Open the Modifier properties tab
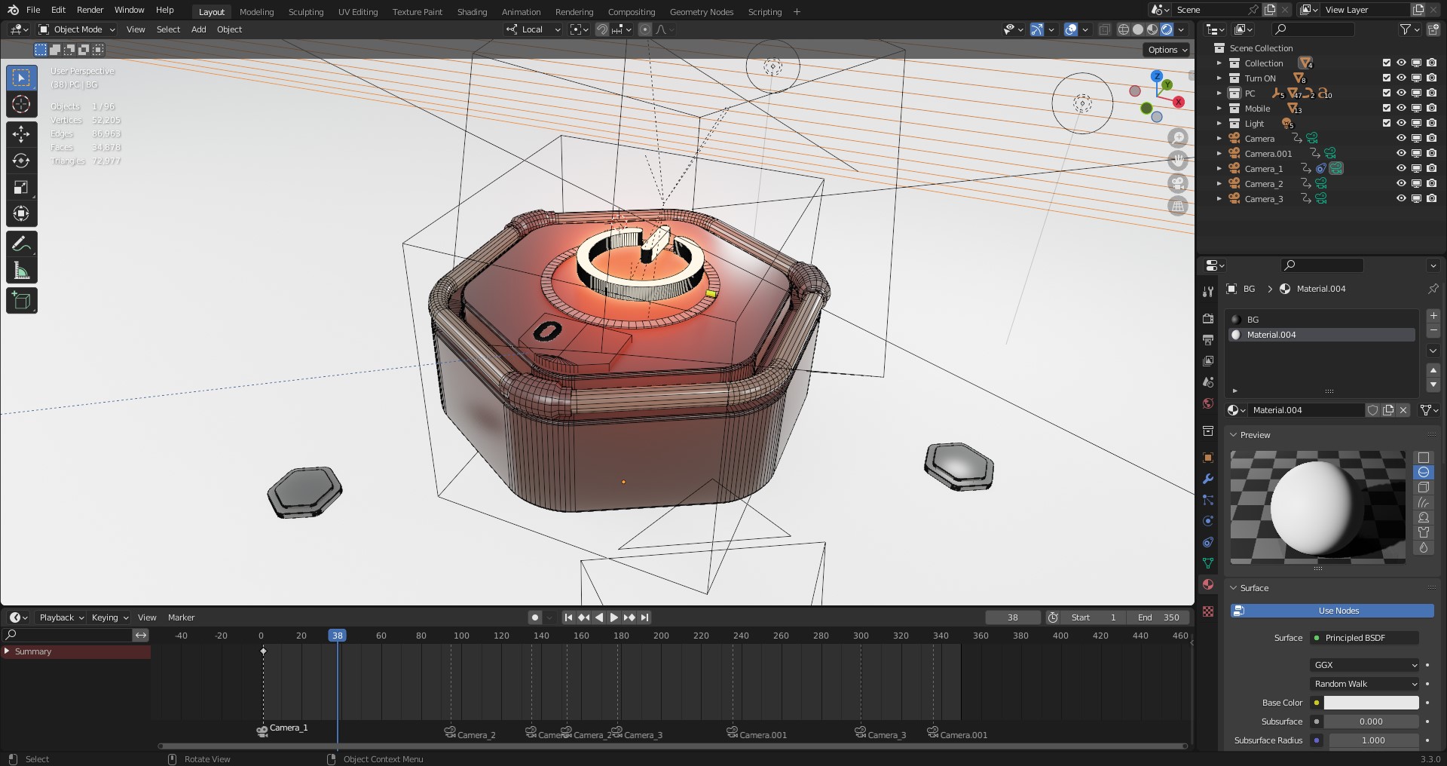1447x766 pixels. pos(1208,479)
